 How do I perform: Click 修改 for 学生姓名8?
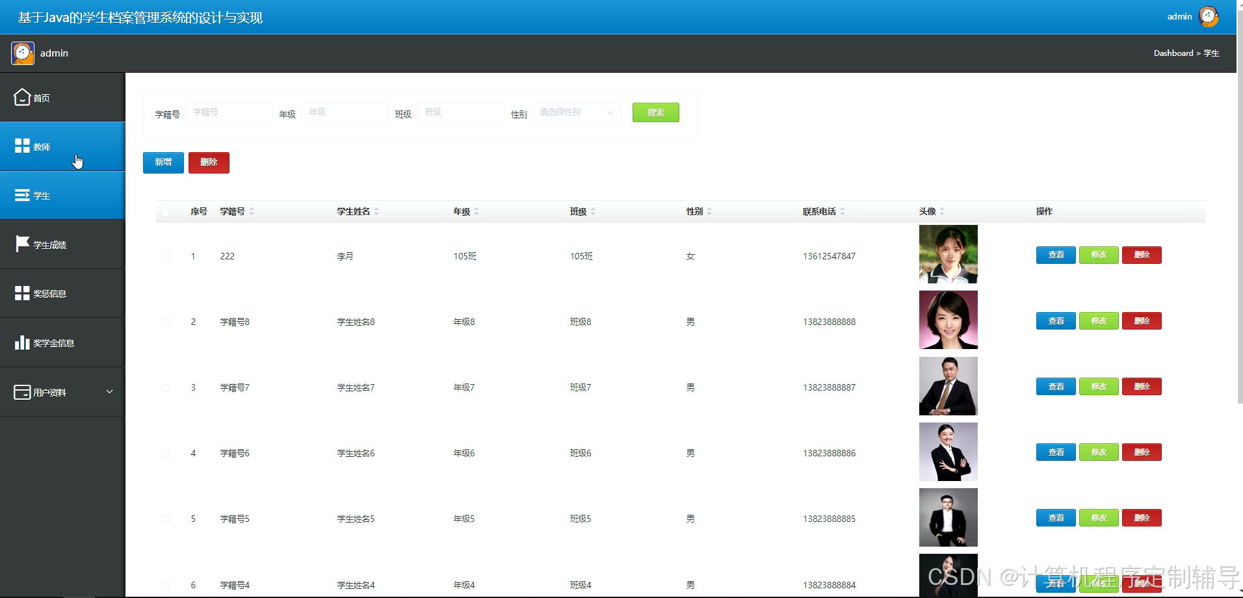tap(1099, 321)
